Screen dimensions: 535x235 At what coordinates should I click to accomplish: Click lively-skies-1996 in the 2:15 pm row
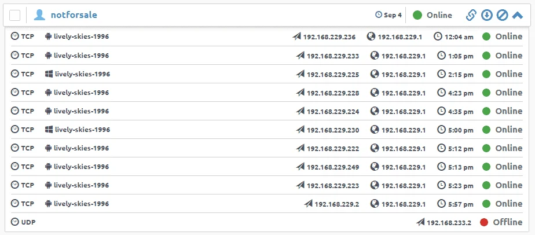(82, 74)
